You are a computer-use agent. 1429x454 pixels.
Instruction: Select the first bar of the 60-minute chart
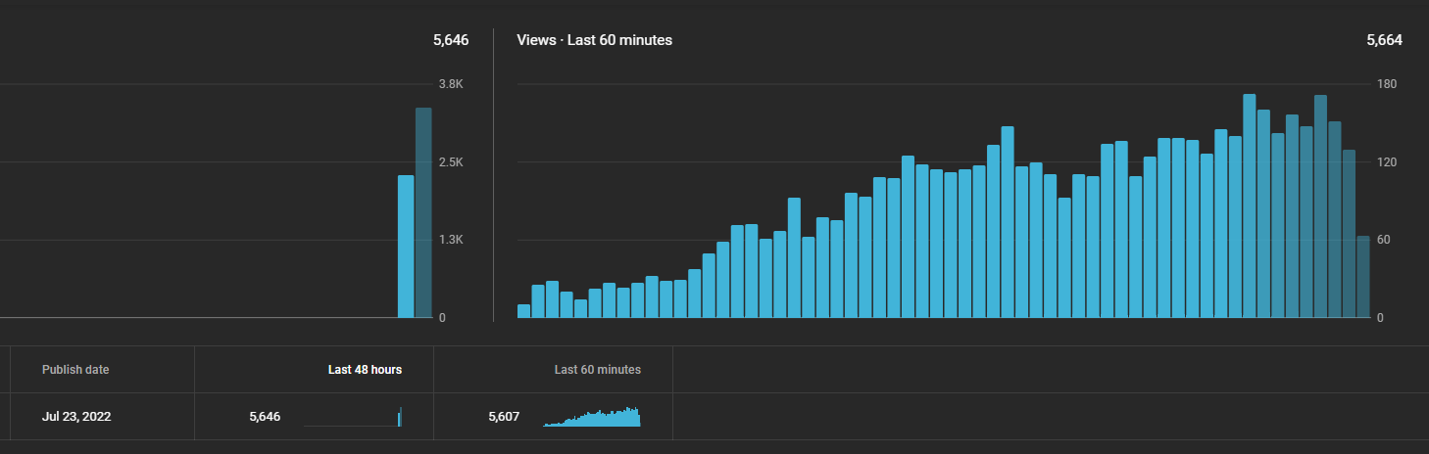tap(523, 311)
